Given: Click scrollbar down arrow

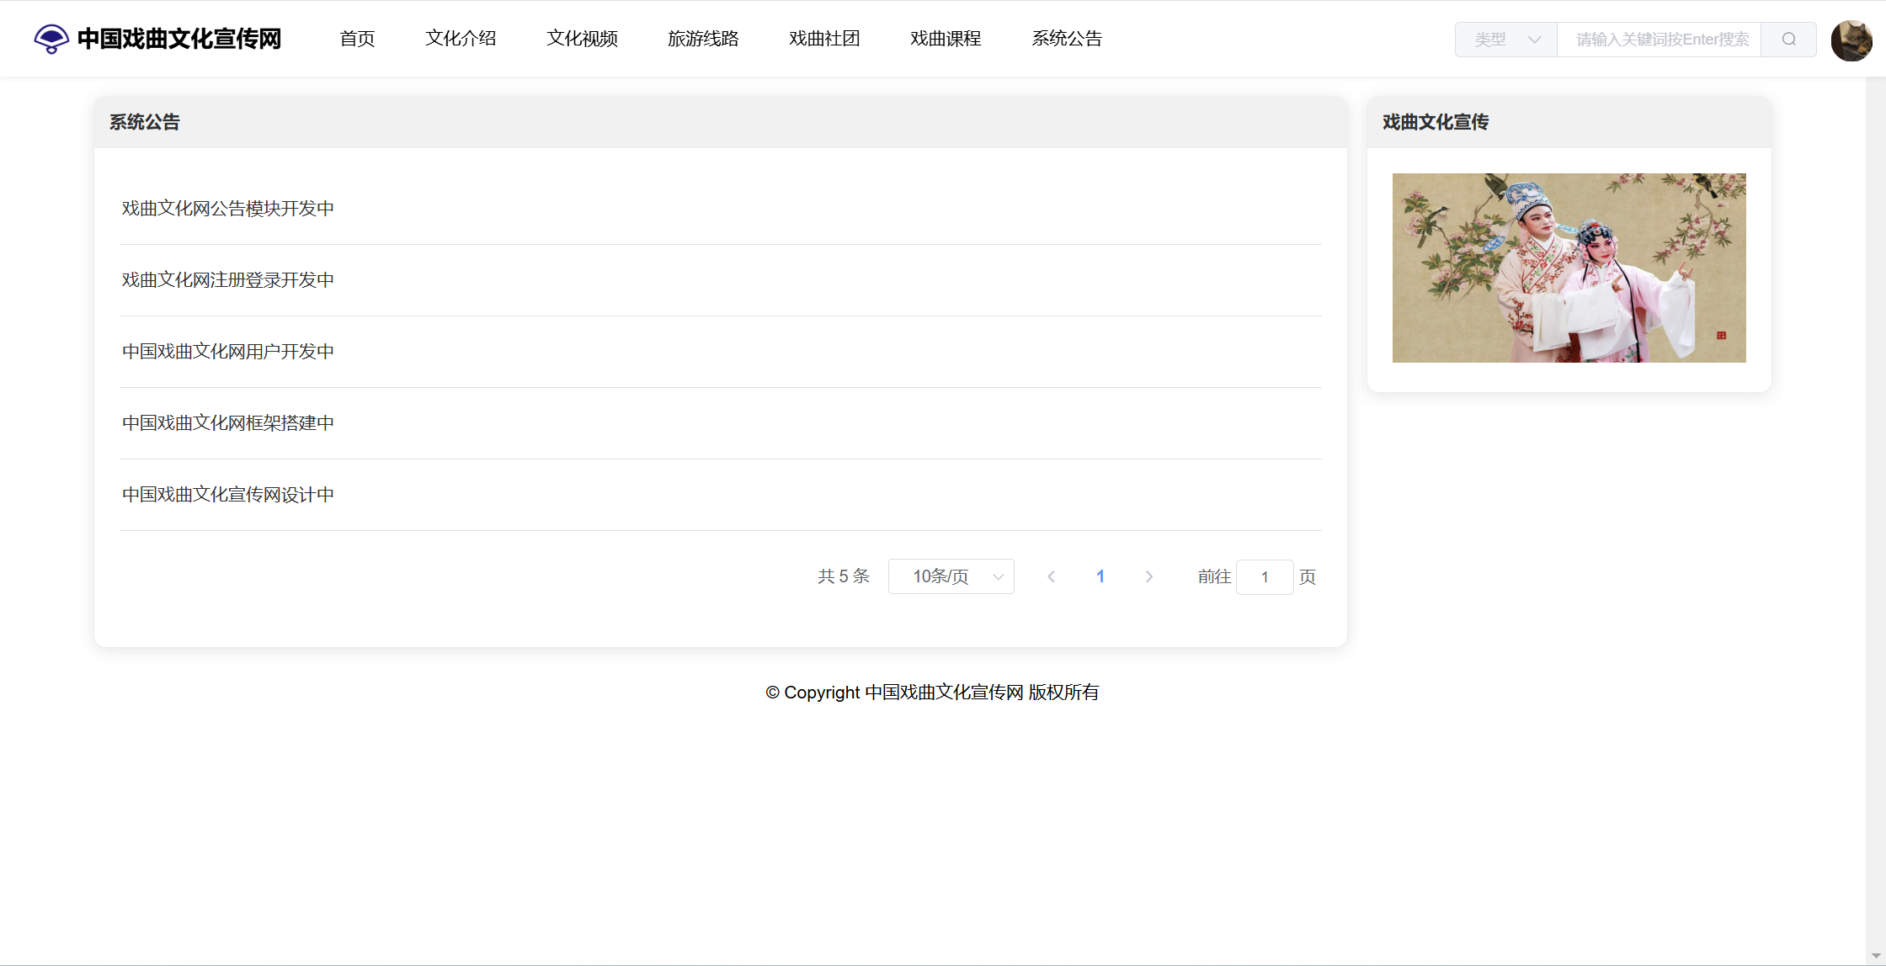Looking at the screenshot, I should [1876, 956].
